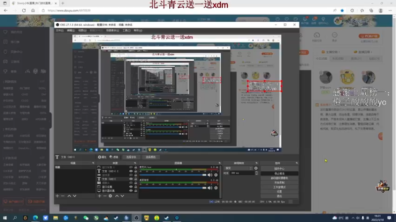
Task: Add a new scene with plus icon
Action: point(57,196)
